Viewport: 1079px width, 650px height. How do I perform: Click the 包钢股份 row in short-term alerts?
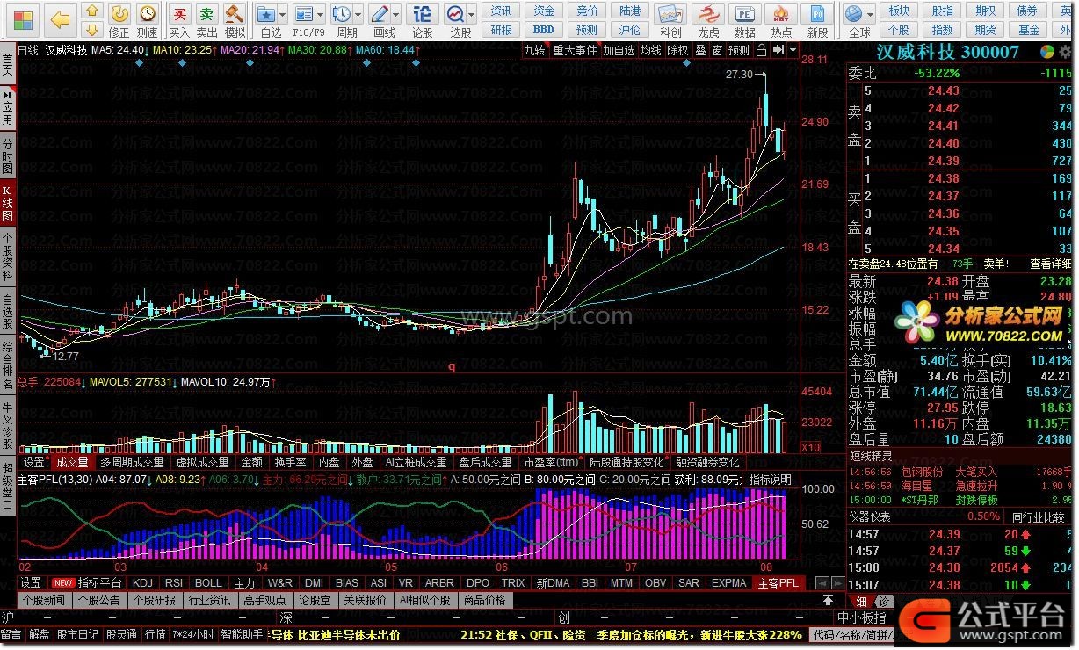[x=960, y=473]
